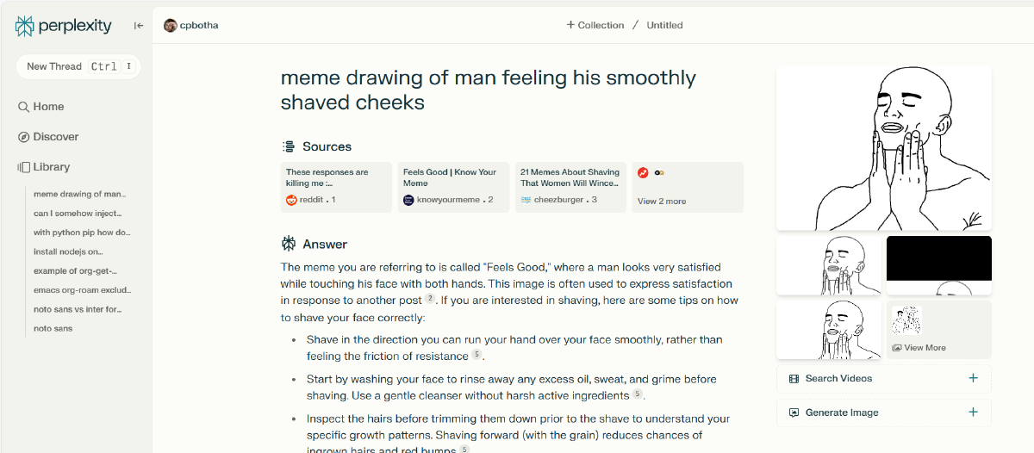1034x453 pixels.
Task: Click citation number 2 badge
Action: 430,299
